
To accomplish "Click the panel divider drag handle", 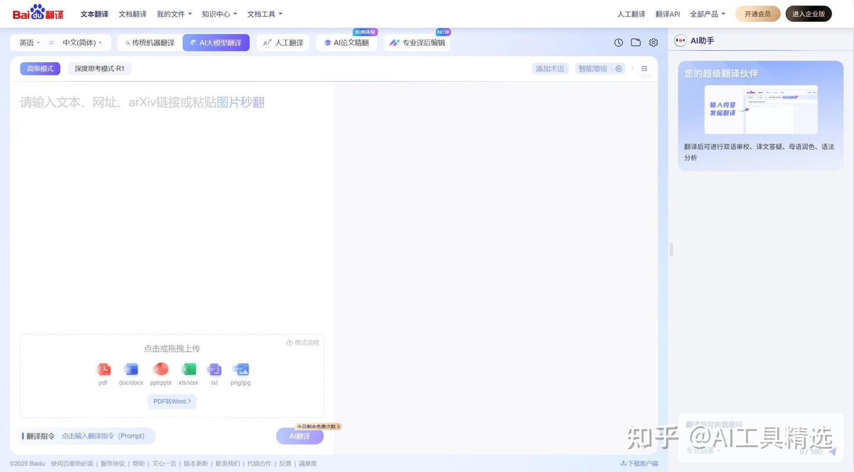I will pyautogui.click(x=671, y=250).
